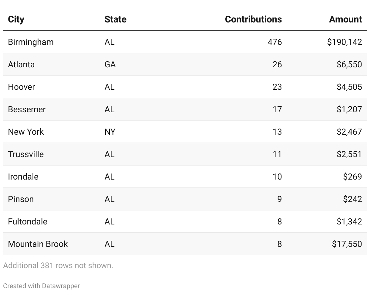
Task: Click the Created with Datawrapper link
Action: [42, 286]
